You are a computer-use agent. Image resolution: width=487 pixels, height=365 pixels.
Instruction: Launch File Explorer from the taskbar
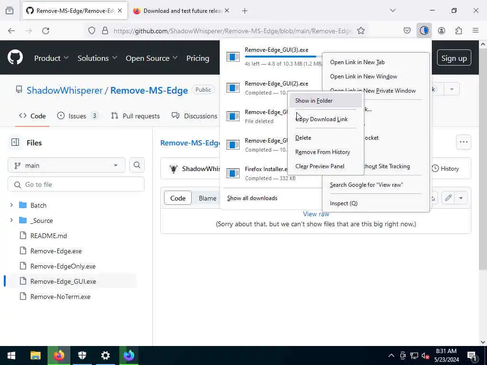tap(35, 355)
